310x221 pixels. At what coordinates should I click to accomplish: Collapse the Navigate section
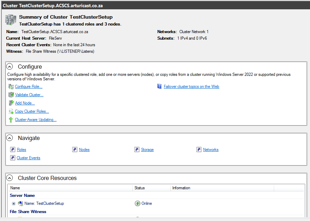tap(10, 138)
